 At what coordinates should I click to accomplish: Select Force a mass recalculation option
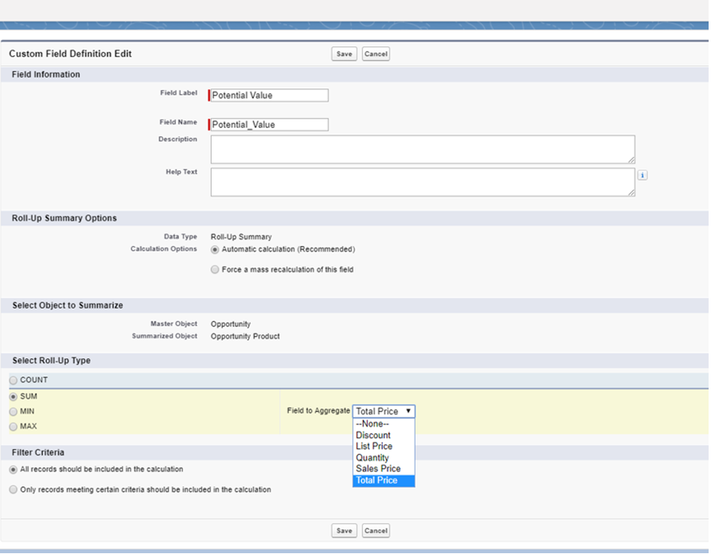point(215,270)
